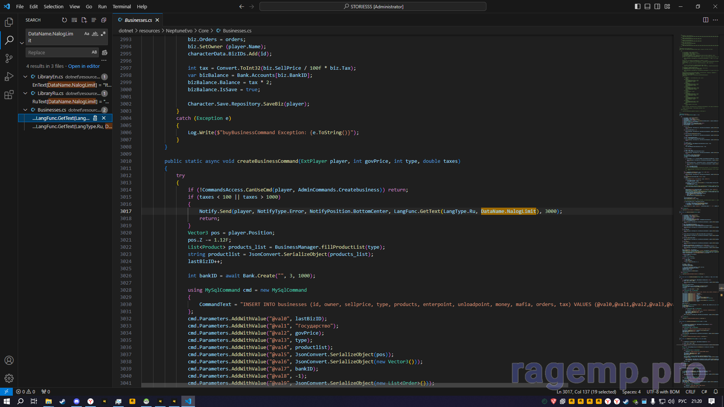Open the Run and Debug view

coord(9,77)
